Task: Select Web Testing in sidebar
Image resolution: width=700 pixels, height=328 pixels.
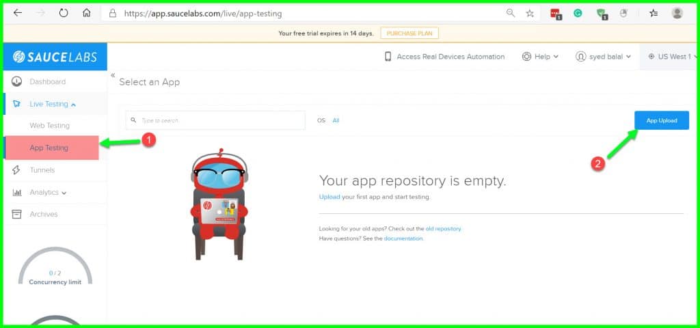Action: point(49,126)
